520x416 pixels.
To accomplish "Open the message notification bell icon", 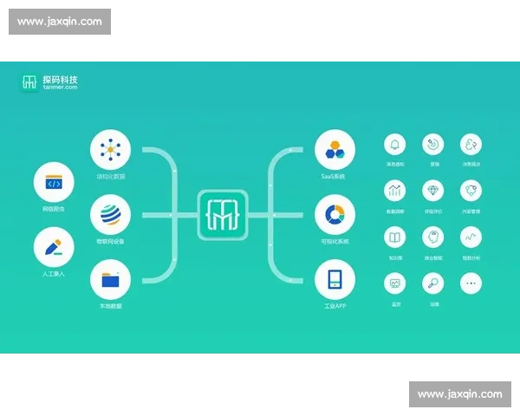I will click(395, 144).
